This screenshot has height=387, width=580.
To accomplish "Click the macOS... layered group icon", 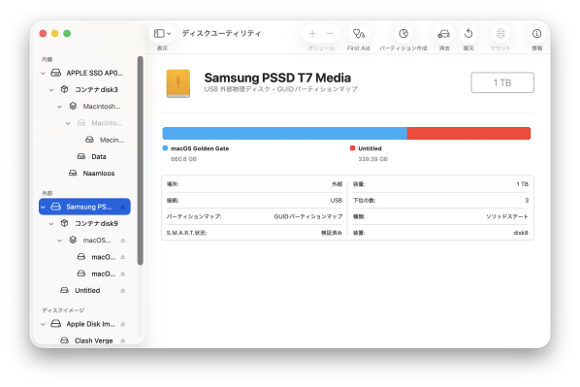I will click(73, 241).
